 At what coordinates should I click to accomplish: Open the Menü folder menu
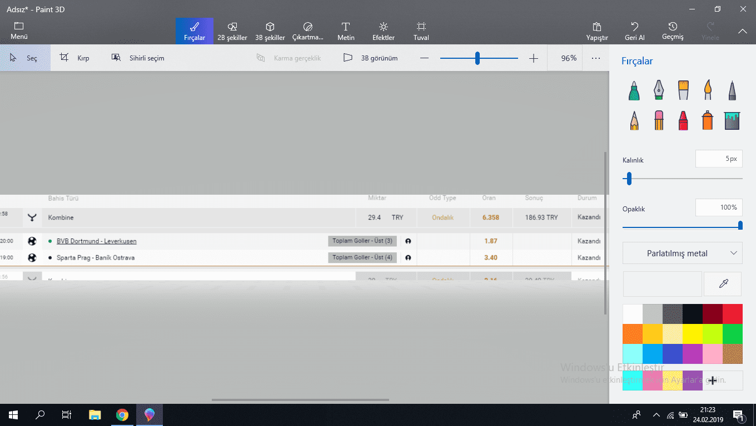[x=19, y=31]
